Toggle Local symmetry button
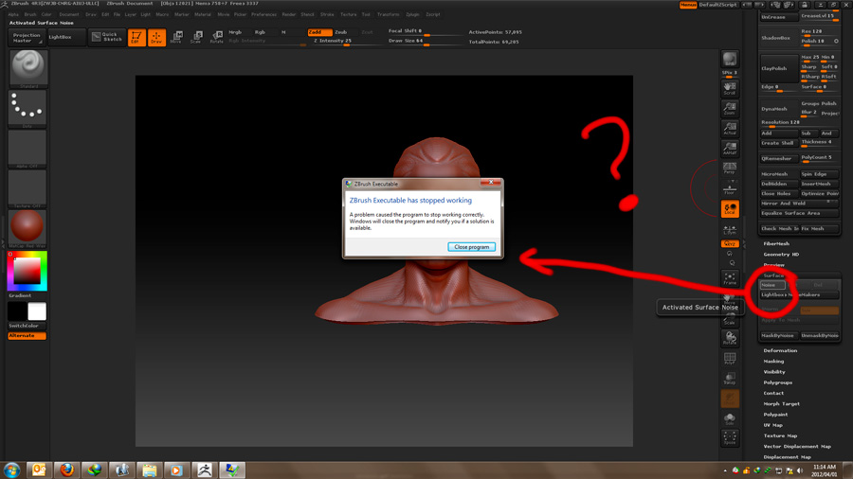This screenshot has width=853, height=479. pyautogui.click(x=730, y=208)
